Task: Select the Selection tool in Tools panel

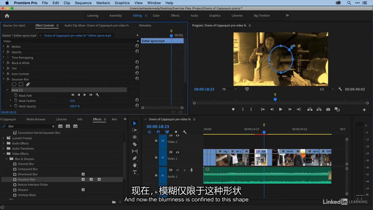Action: click(135, 123)
